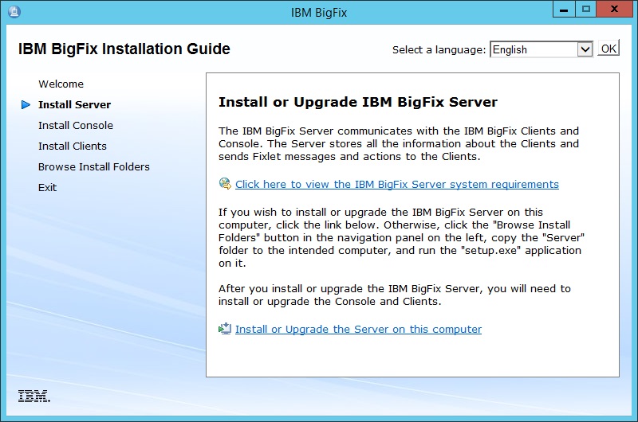Click the IBM BigFix Installation Guide heading

(x=124, y=49)
